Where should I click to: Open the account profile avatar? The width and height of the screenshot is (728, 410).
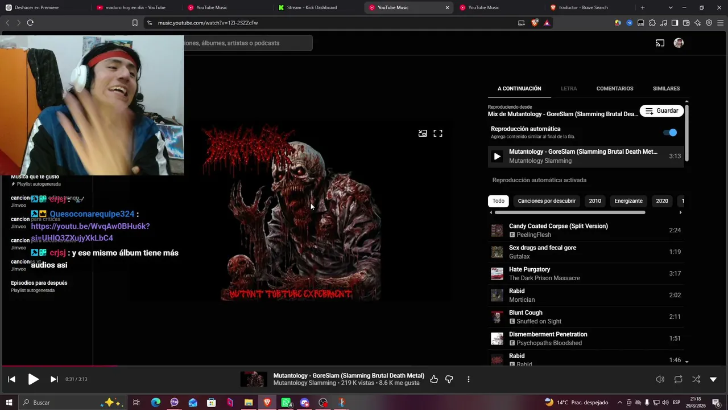coord(679,43)
